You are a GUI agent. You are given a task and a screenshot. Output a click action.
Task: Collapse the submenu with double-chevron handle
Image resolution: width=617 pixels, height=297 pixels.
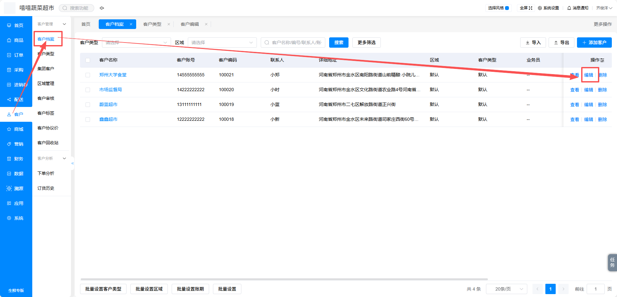click(x=73, y=163)
